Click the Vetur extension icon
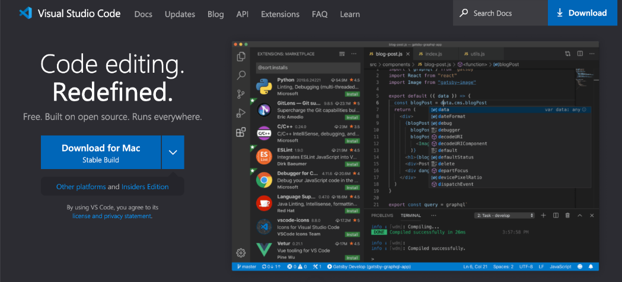622x282 pixels. (264, 249)
